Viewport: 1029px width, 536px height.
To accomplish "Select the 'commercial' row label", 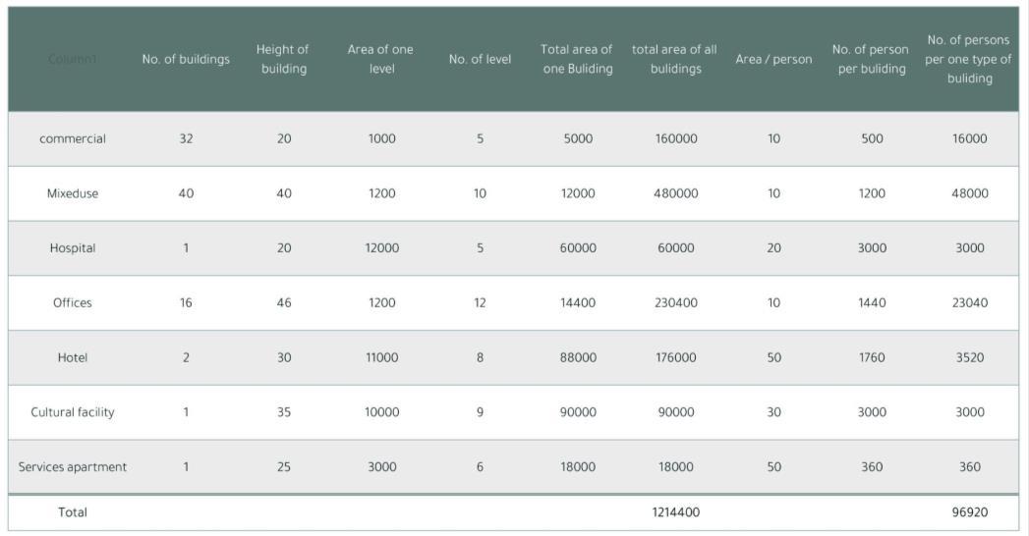I will point(73,138).
